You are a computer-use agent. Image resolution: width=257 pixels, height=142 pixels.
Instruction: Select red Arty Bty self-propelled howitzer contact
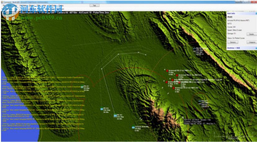tap(173, 80)
